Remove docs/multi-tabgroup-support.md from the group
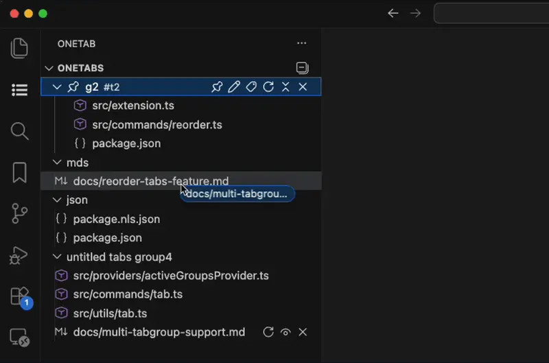 click(x=303, y=332)
